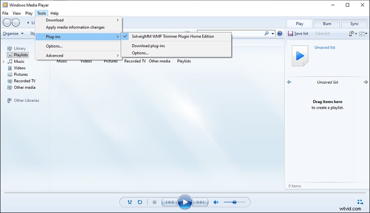This screenshot has width=370, height=213.
Task: Adjust the volume slider
Action: click(x=235, y=202)
